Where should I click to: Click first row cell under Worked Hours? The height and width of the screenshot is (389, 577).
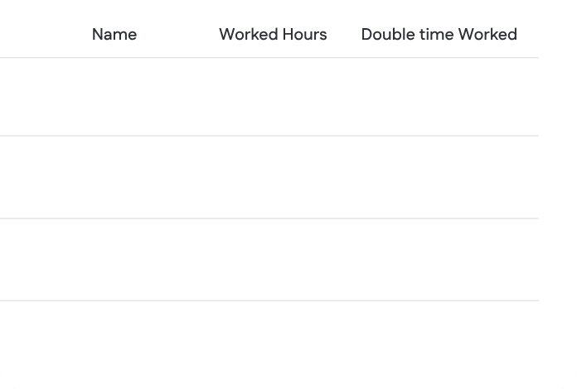[x=273, y=97]
